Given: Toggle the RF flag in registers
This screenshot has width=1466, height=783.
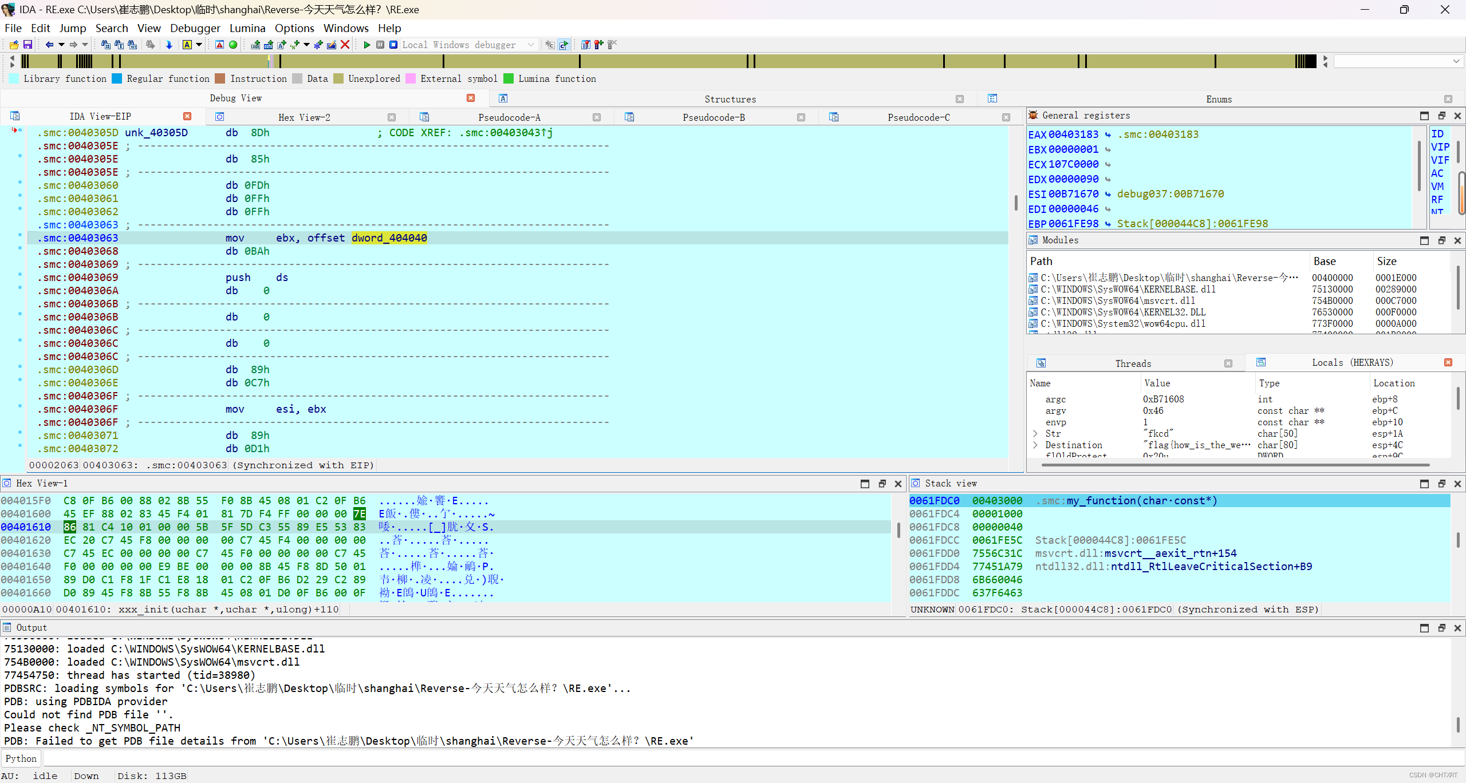Looking at the screenshot, I should click(1437, 200).
